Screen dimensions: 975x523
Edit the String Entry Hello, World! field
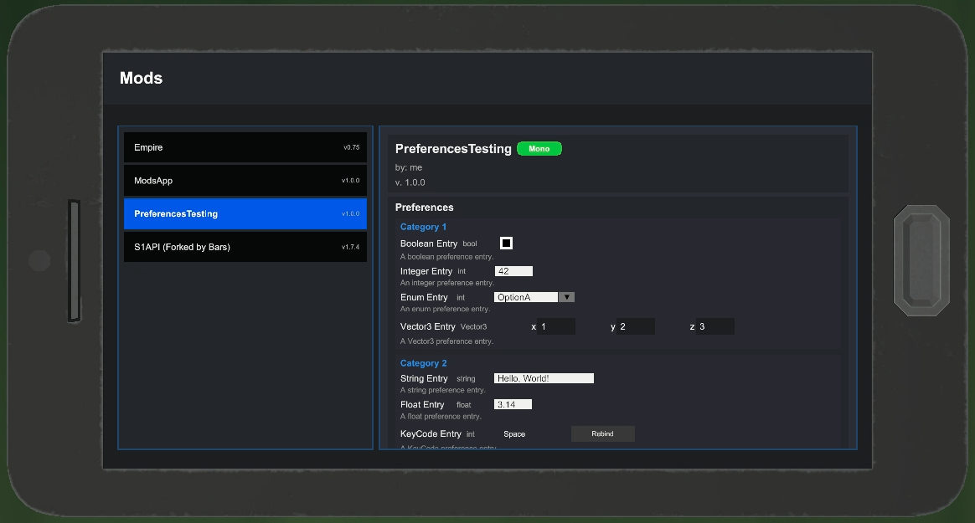tap(544, 378)
